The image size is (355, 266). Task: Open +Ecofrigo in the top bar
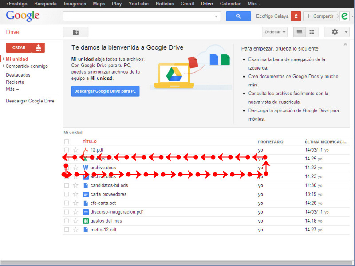tap(16, 4)
